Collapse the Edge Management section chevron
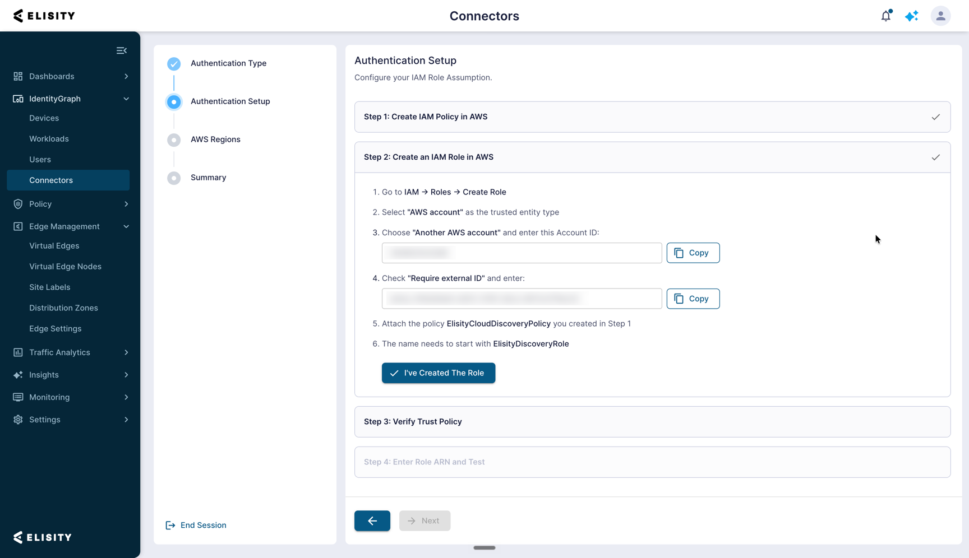The width and height of the screenshot is (969, 558). tap(126, 226)
